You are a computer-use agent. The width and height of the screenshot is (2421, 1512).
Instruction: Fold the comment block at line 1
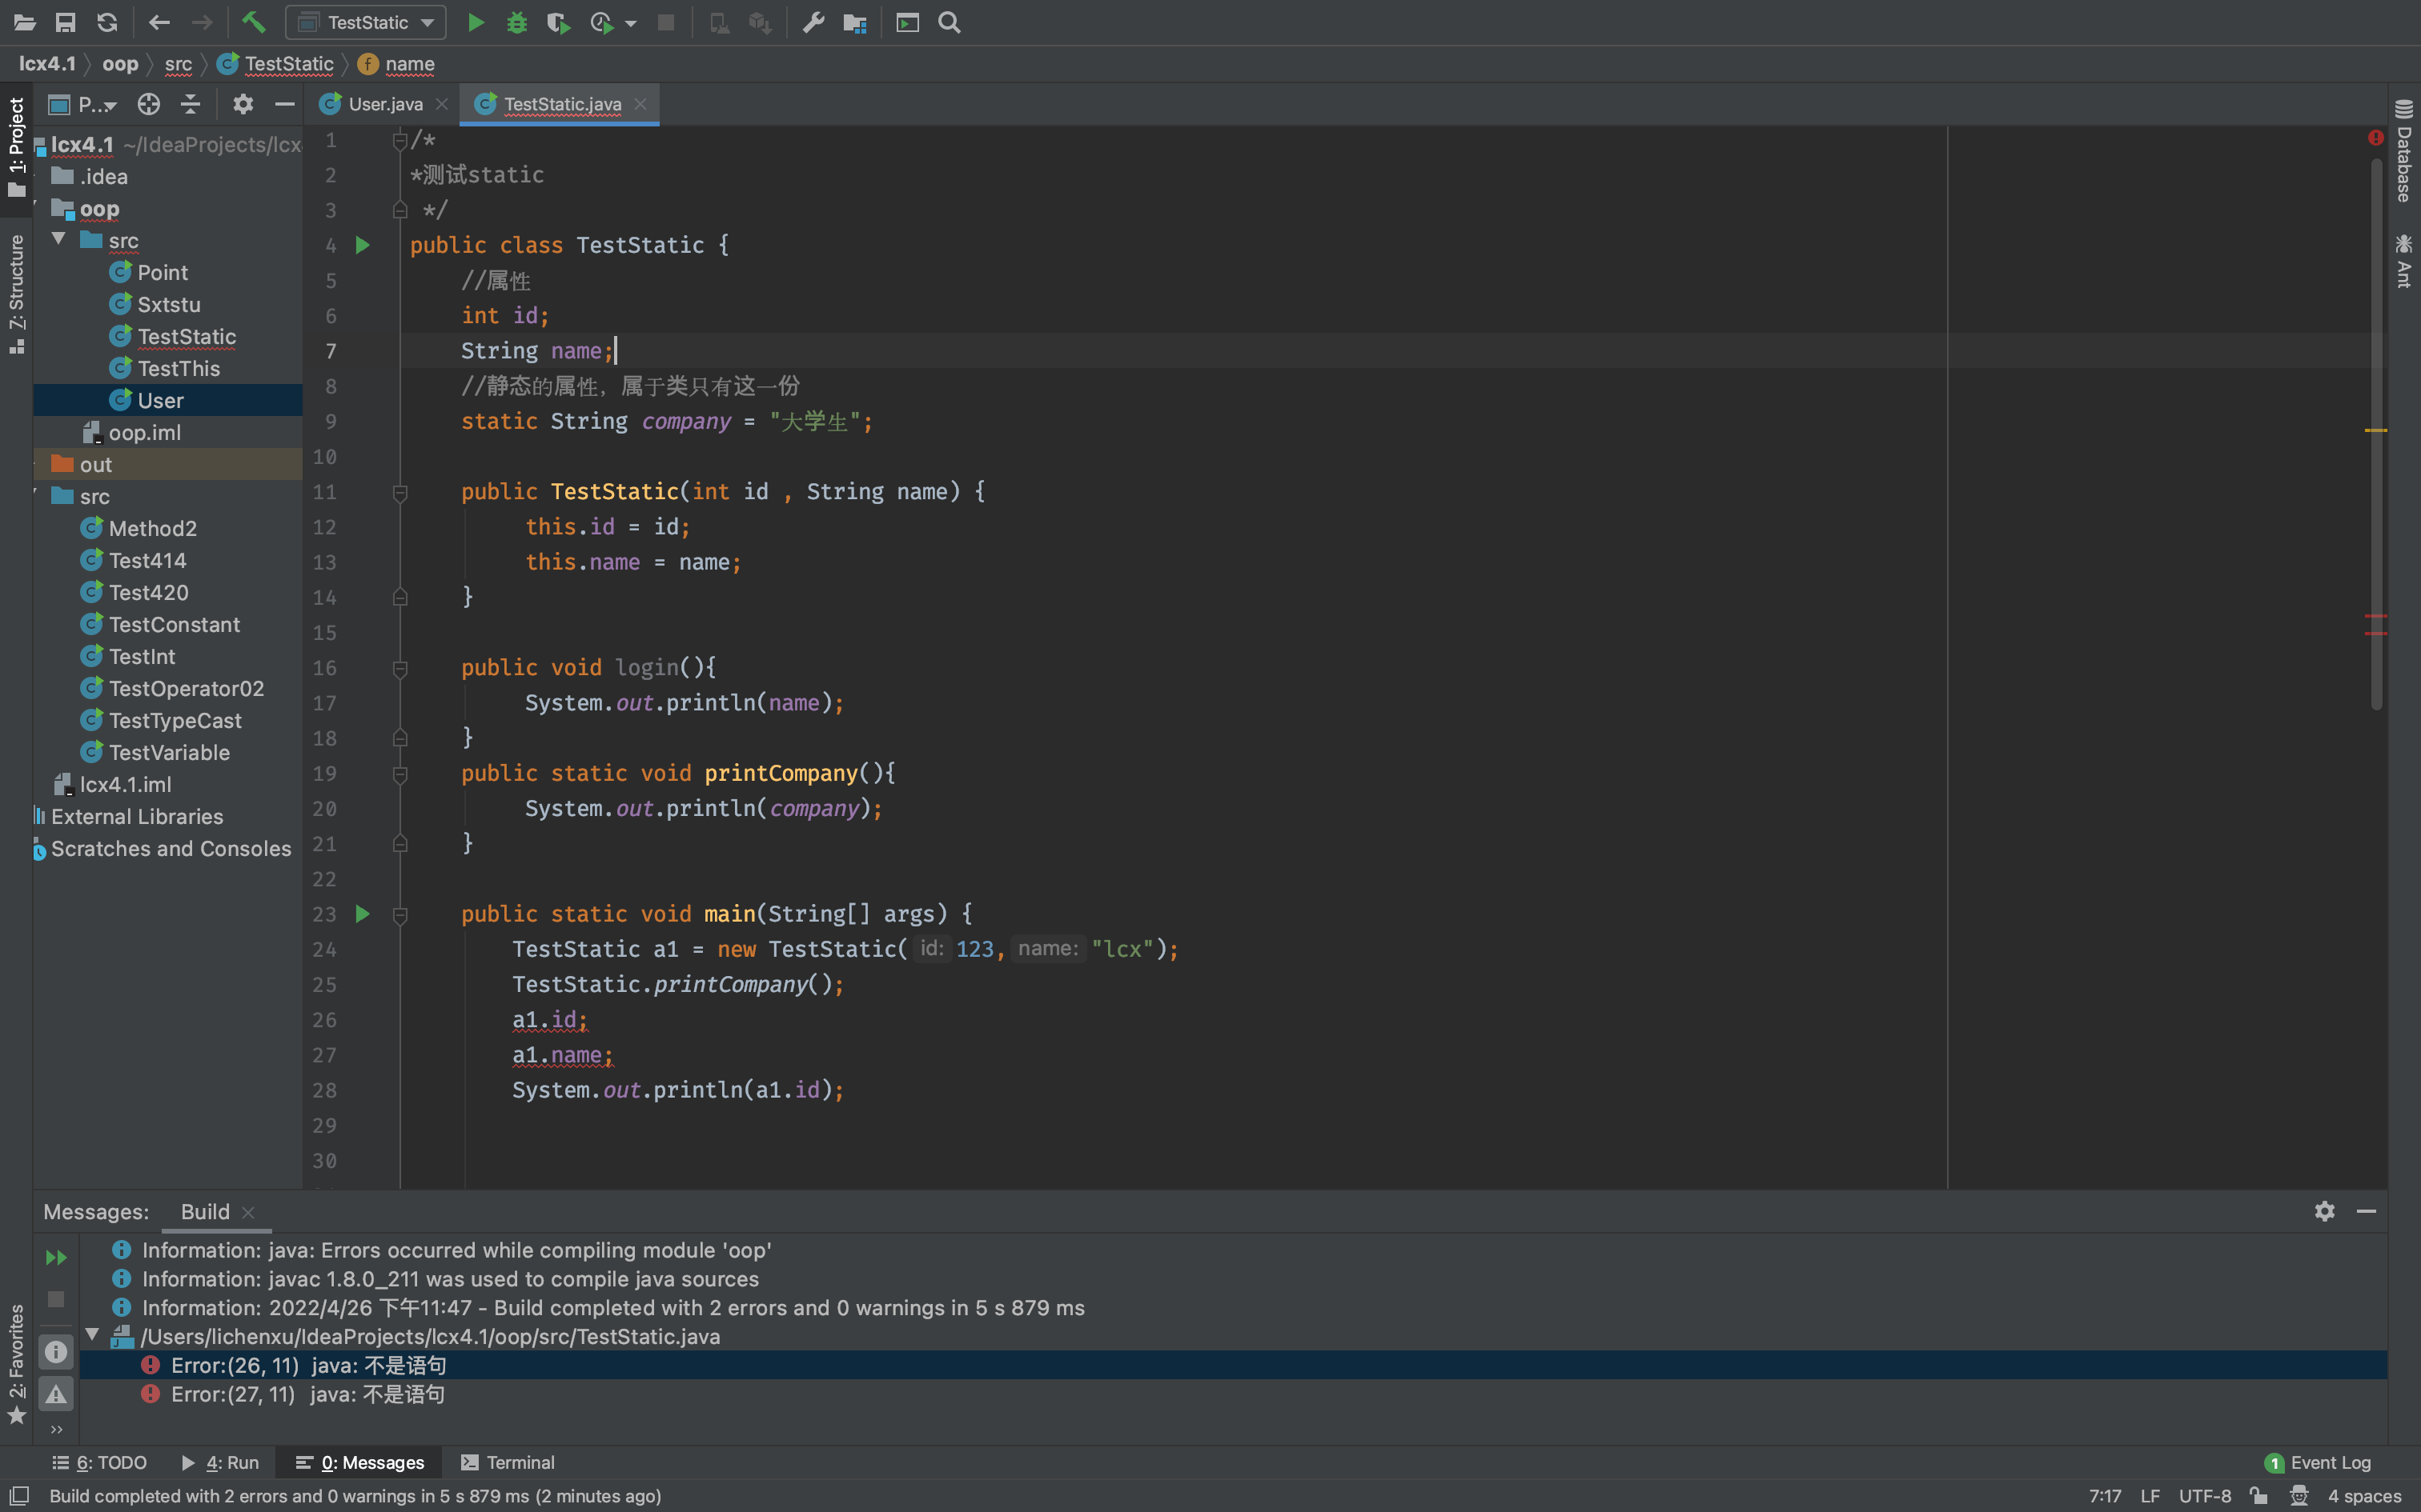(400, 140)
